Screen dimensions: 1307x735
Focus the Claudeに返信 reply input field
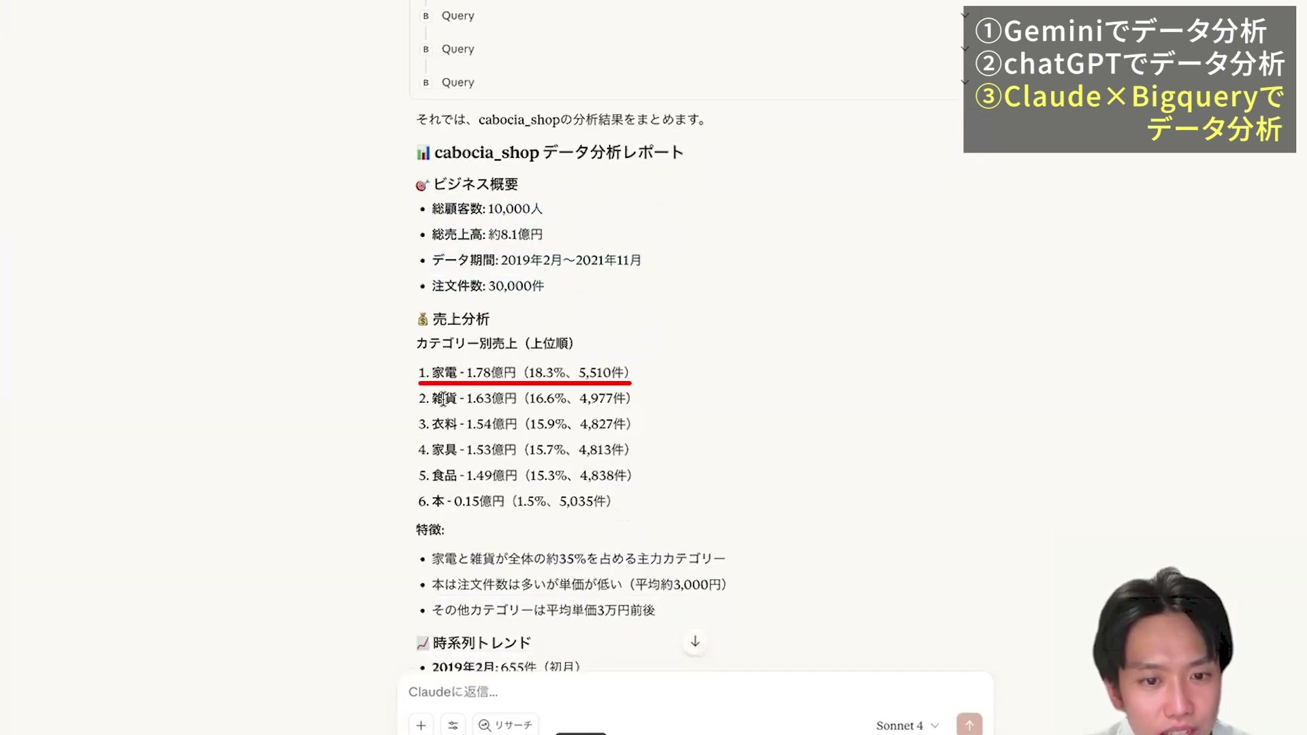pos(694,691)
